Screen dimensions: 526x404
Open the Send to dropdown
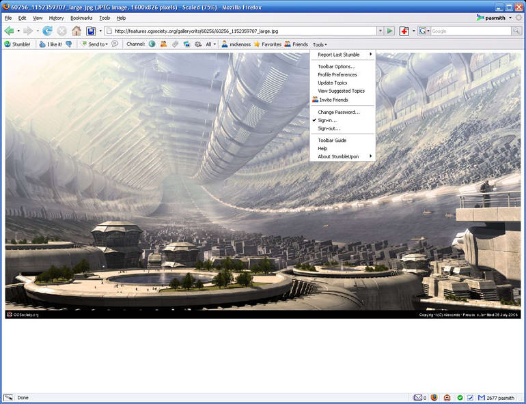point(94,44)
